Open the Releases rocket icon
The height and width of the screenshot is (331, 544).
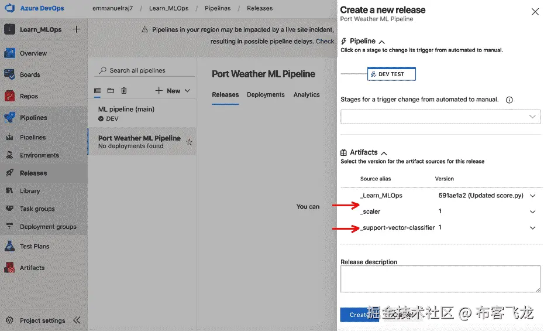point(10,173)
